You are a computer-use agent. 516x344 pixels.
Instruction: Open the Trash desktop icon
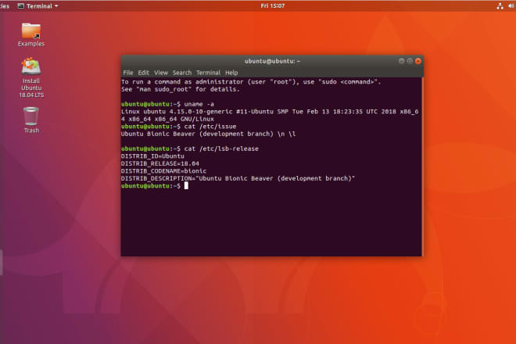31,120
